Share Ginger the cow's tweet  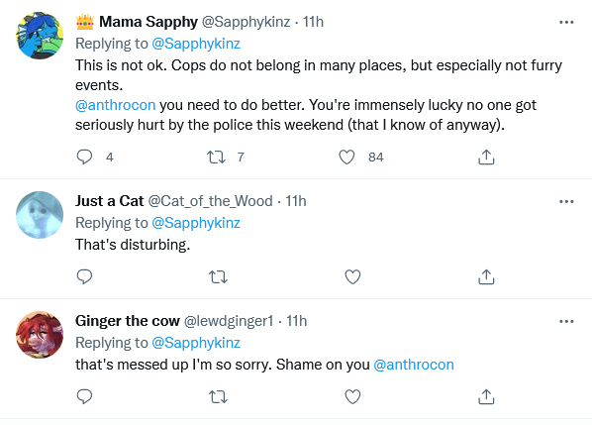click(486, 396)
